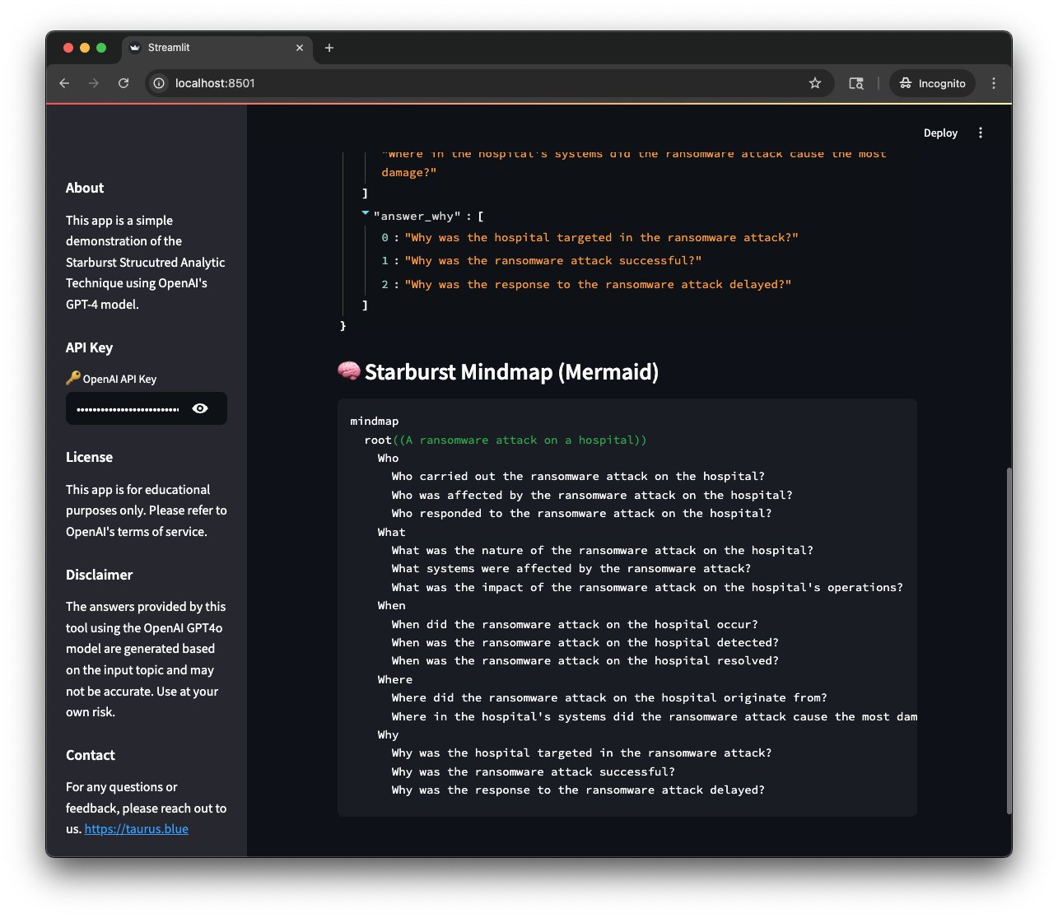Click mindmap line 'Why was the response to the ransomware attack delayed'
This screenshot has height=918, width=1058.
click(578, 790)
